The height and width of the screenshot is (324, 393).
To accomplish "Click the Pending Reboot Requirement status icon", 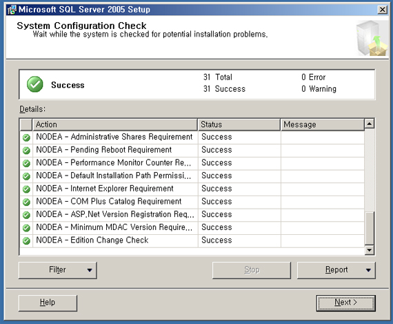I will pyautogui.click(x=26, y=150).
